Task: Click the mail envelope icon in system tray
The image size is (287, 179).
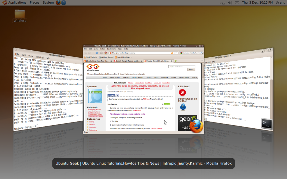Action: tap(237, 3)
